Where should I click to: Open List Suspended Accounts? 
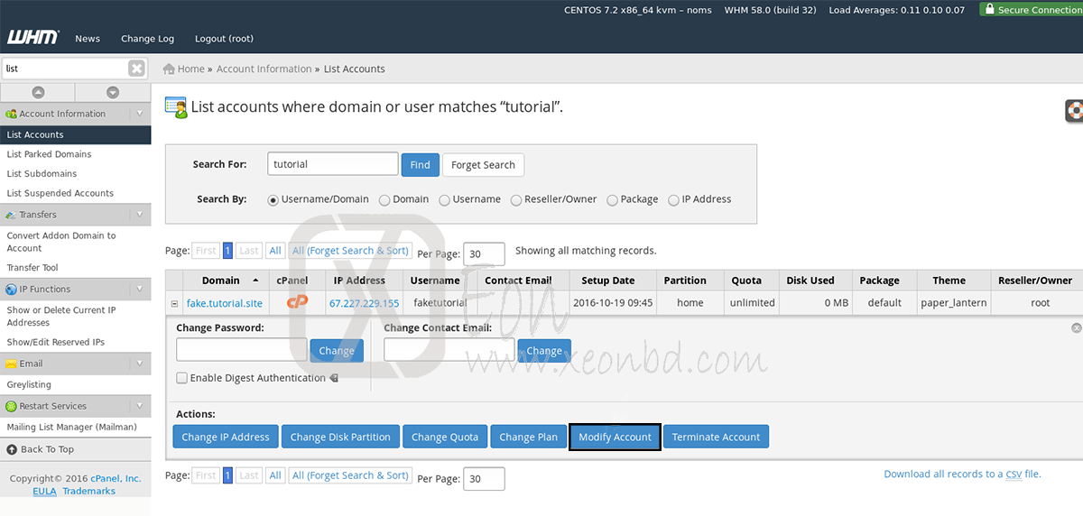[60, 193]
